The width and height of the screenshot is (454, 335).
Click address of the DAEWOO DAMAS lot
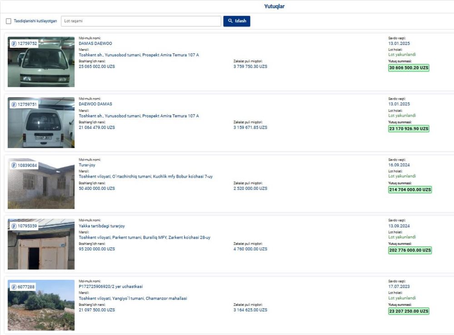[x=139, y=116]
